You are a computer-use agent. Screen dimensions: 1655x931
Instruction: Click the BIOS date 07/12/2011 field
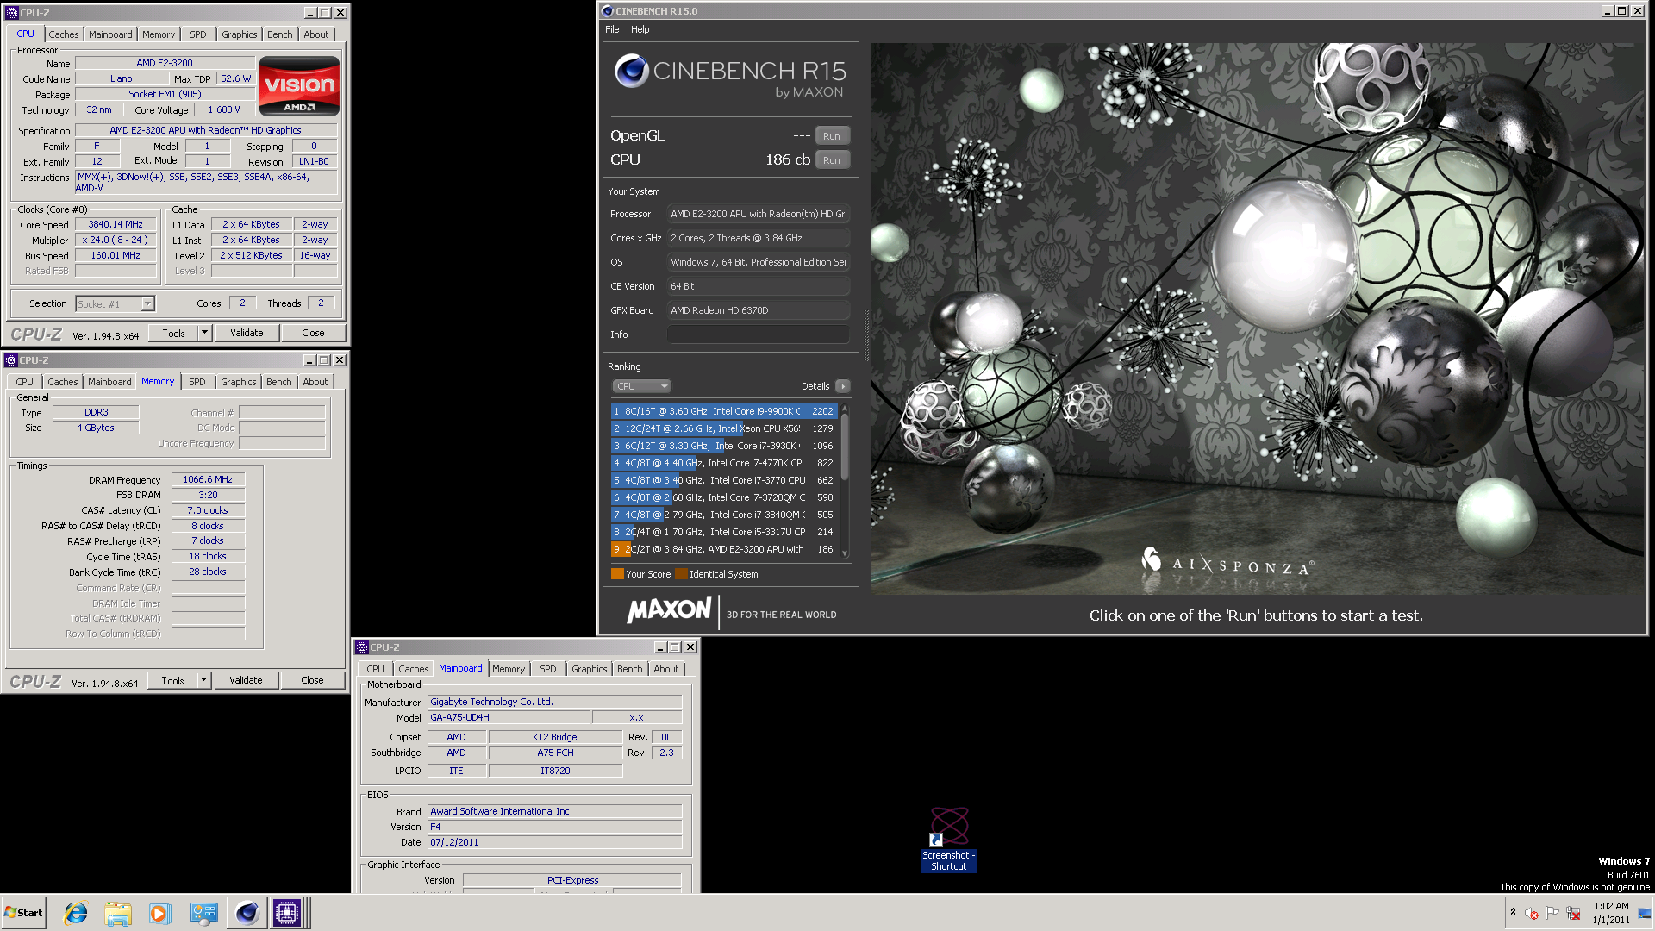(554, 842)
